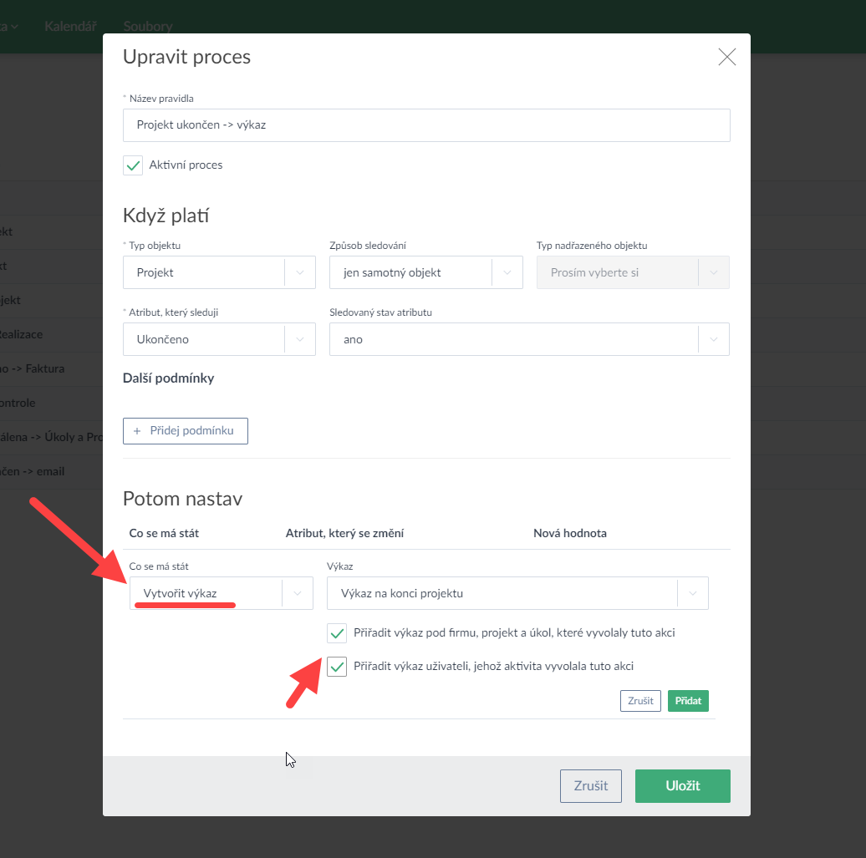Close the Upravit proces dialog
866x858 pixels.
pos(726,57)
